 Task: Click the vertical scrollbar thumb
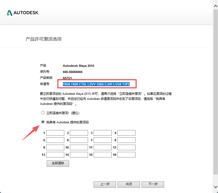pos(216,92)
